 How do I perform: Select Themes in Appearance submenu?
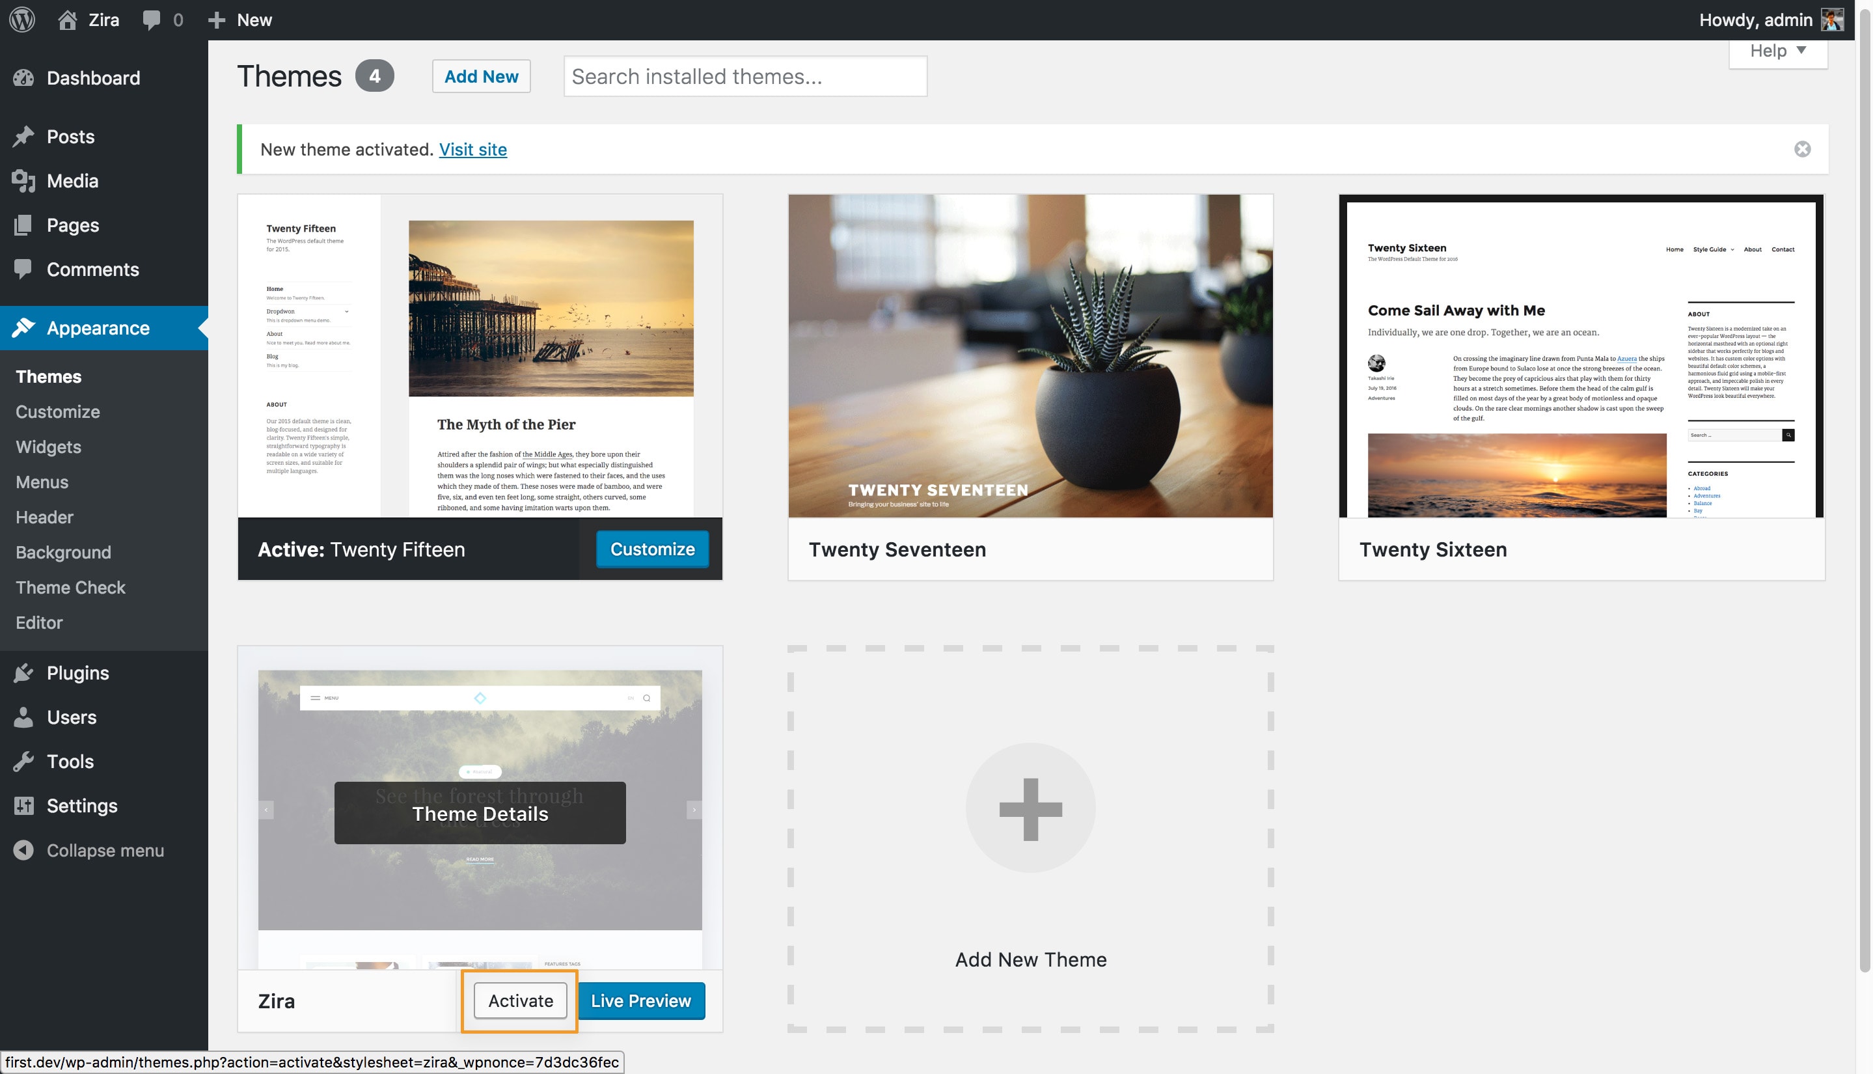[x=49, y=377]
